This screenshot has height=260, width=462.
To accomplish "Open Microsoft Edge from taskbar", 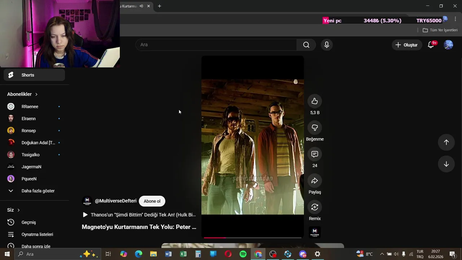I will click(139, 254).
